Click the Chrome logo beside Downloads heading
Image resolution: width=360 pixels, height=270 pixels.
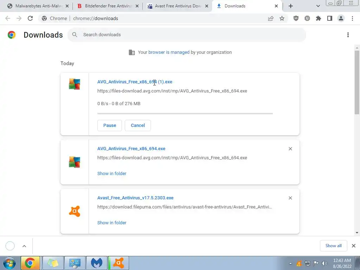(x=12, y=35)
